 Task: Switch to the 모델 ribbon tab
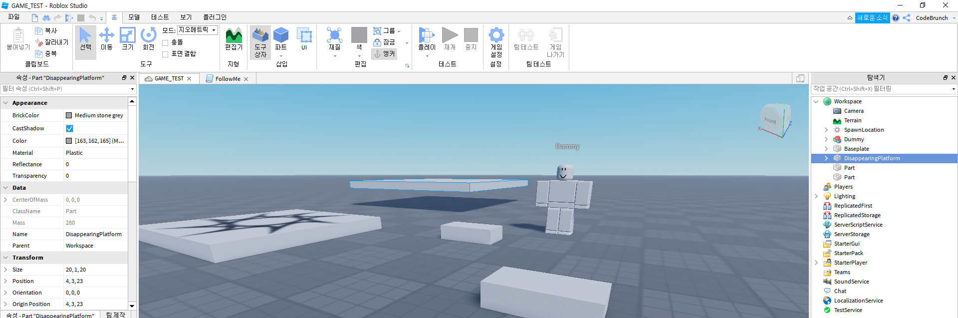point(134,17)
